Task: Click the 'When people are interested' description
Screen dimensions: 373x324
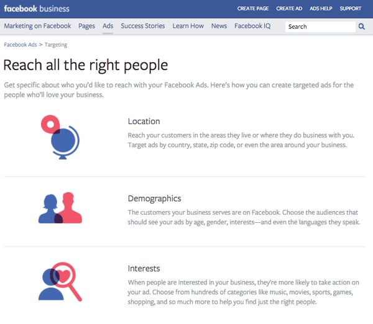Action: coord(243,292)
